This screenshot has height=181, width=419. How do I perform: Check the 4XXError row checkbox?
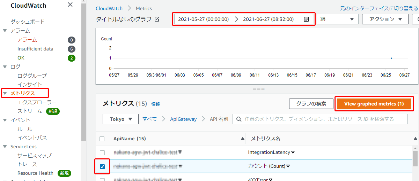[102, 180]
